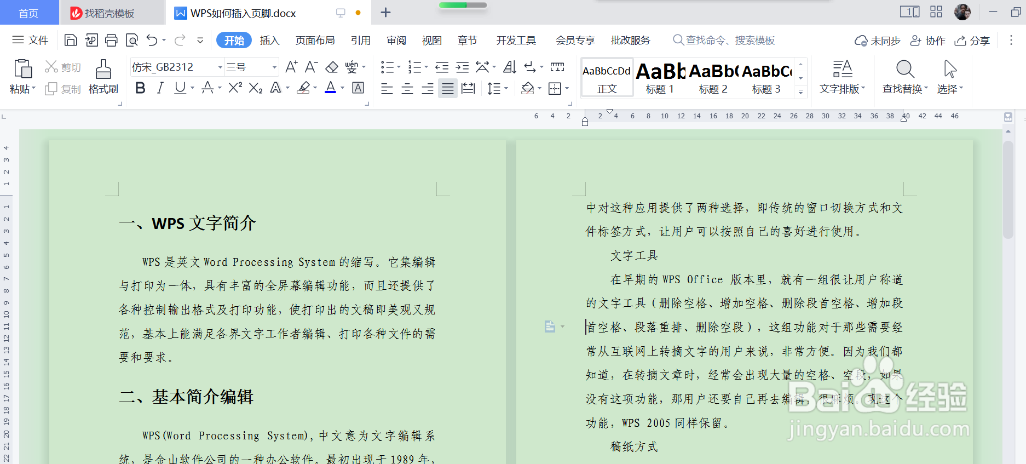
Task: Increase font size with A+ icon
Action: click(291, 67)
